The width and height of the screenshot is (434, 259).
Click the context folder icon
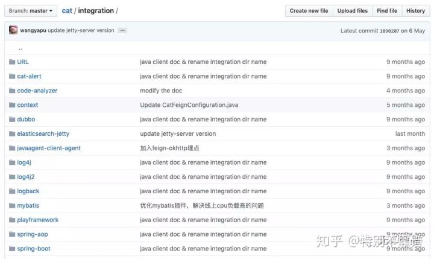pos(12,105)
